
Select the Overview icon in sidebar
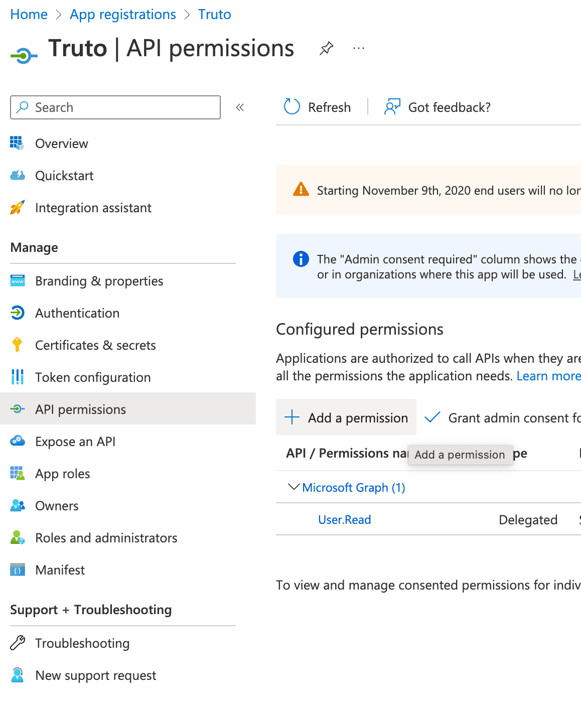coord(17,143)
